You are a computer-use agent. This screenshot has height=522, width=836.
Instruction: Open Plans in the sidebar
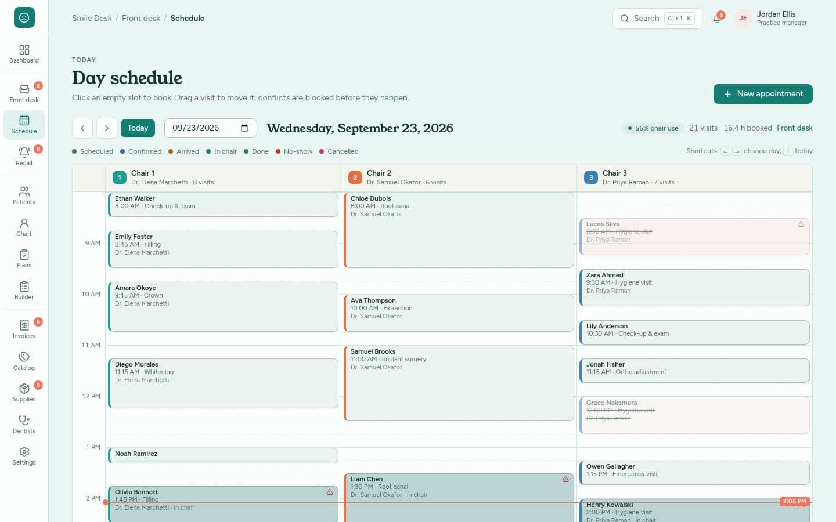(x=24, y=259)
